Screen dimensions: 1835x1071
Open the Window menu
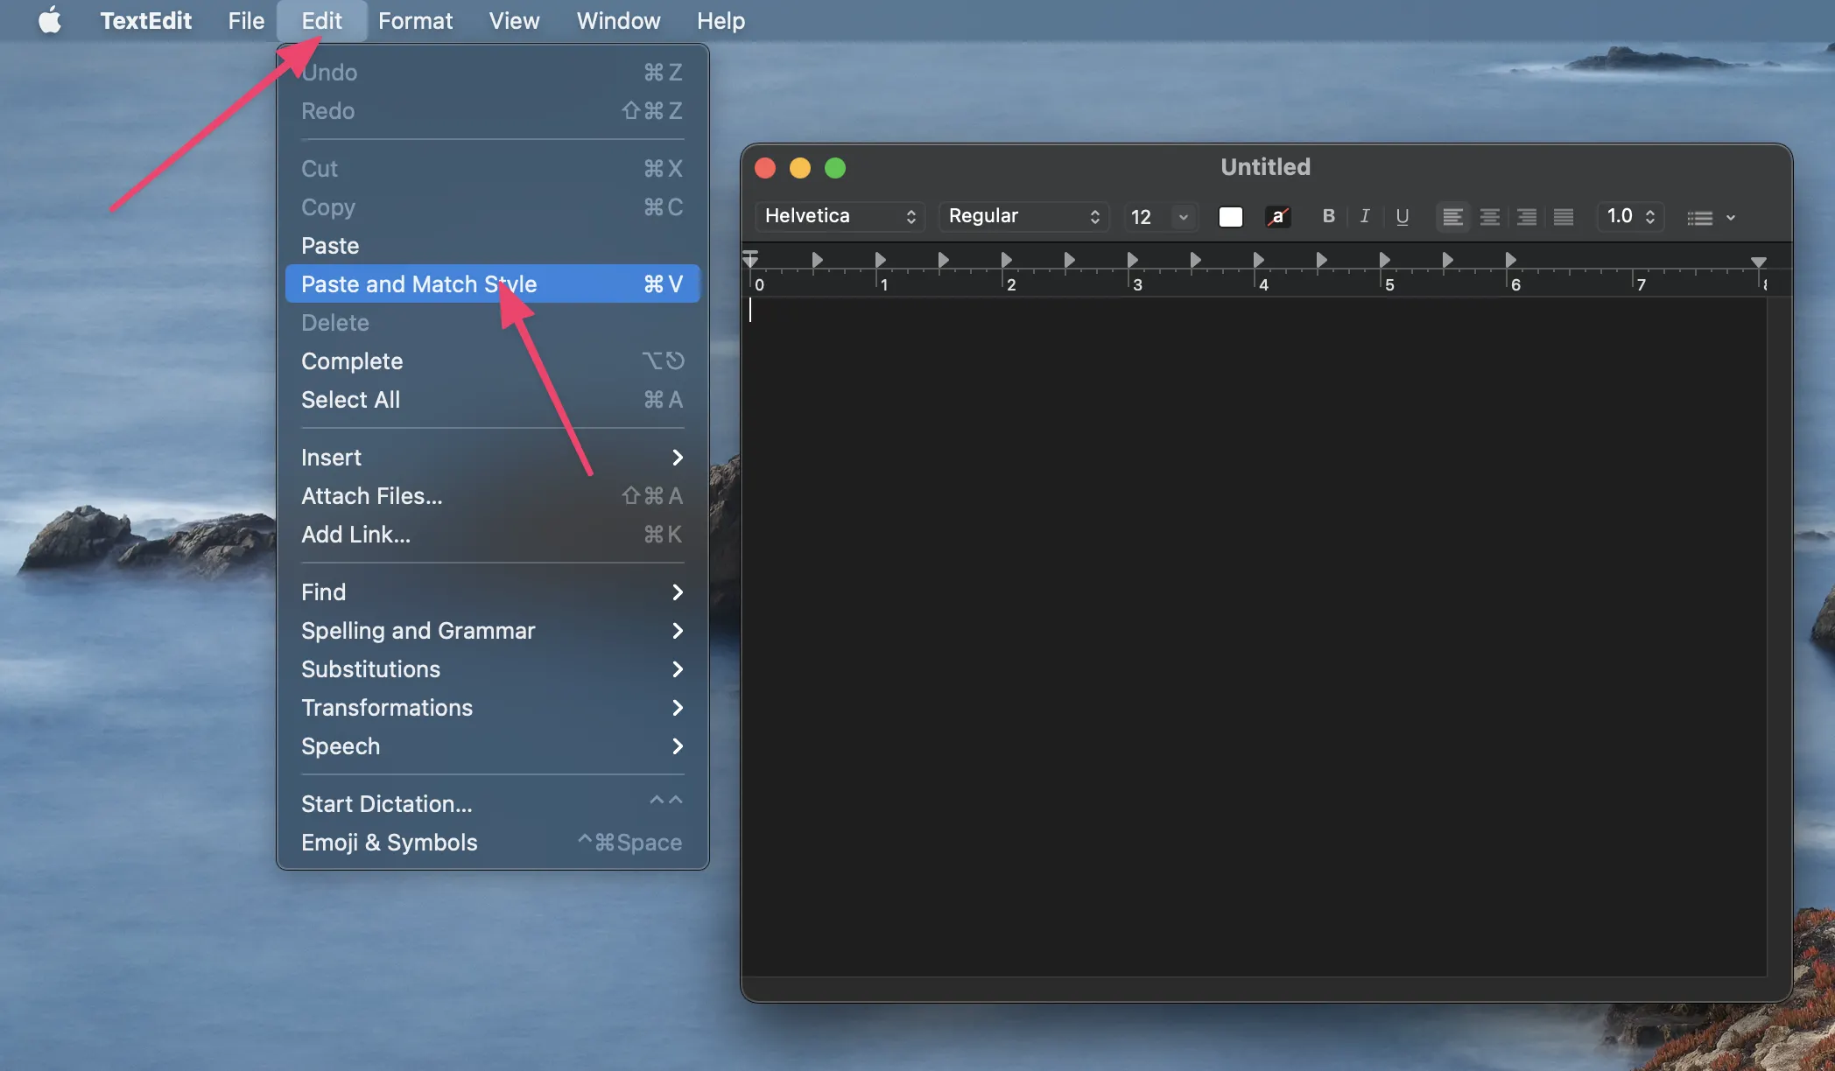click(x=618, y=20)
